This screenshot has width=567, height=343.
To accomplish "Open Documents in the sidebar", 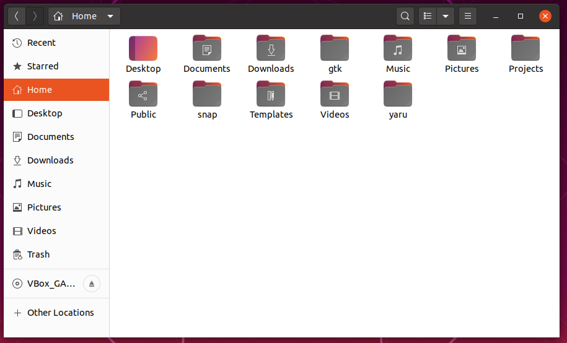I will coord(56,137).
